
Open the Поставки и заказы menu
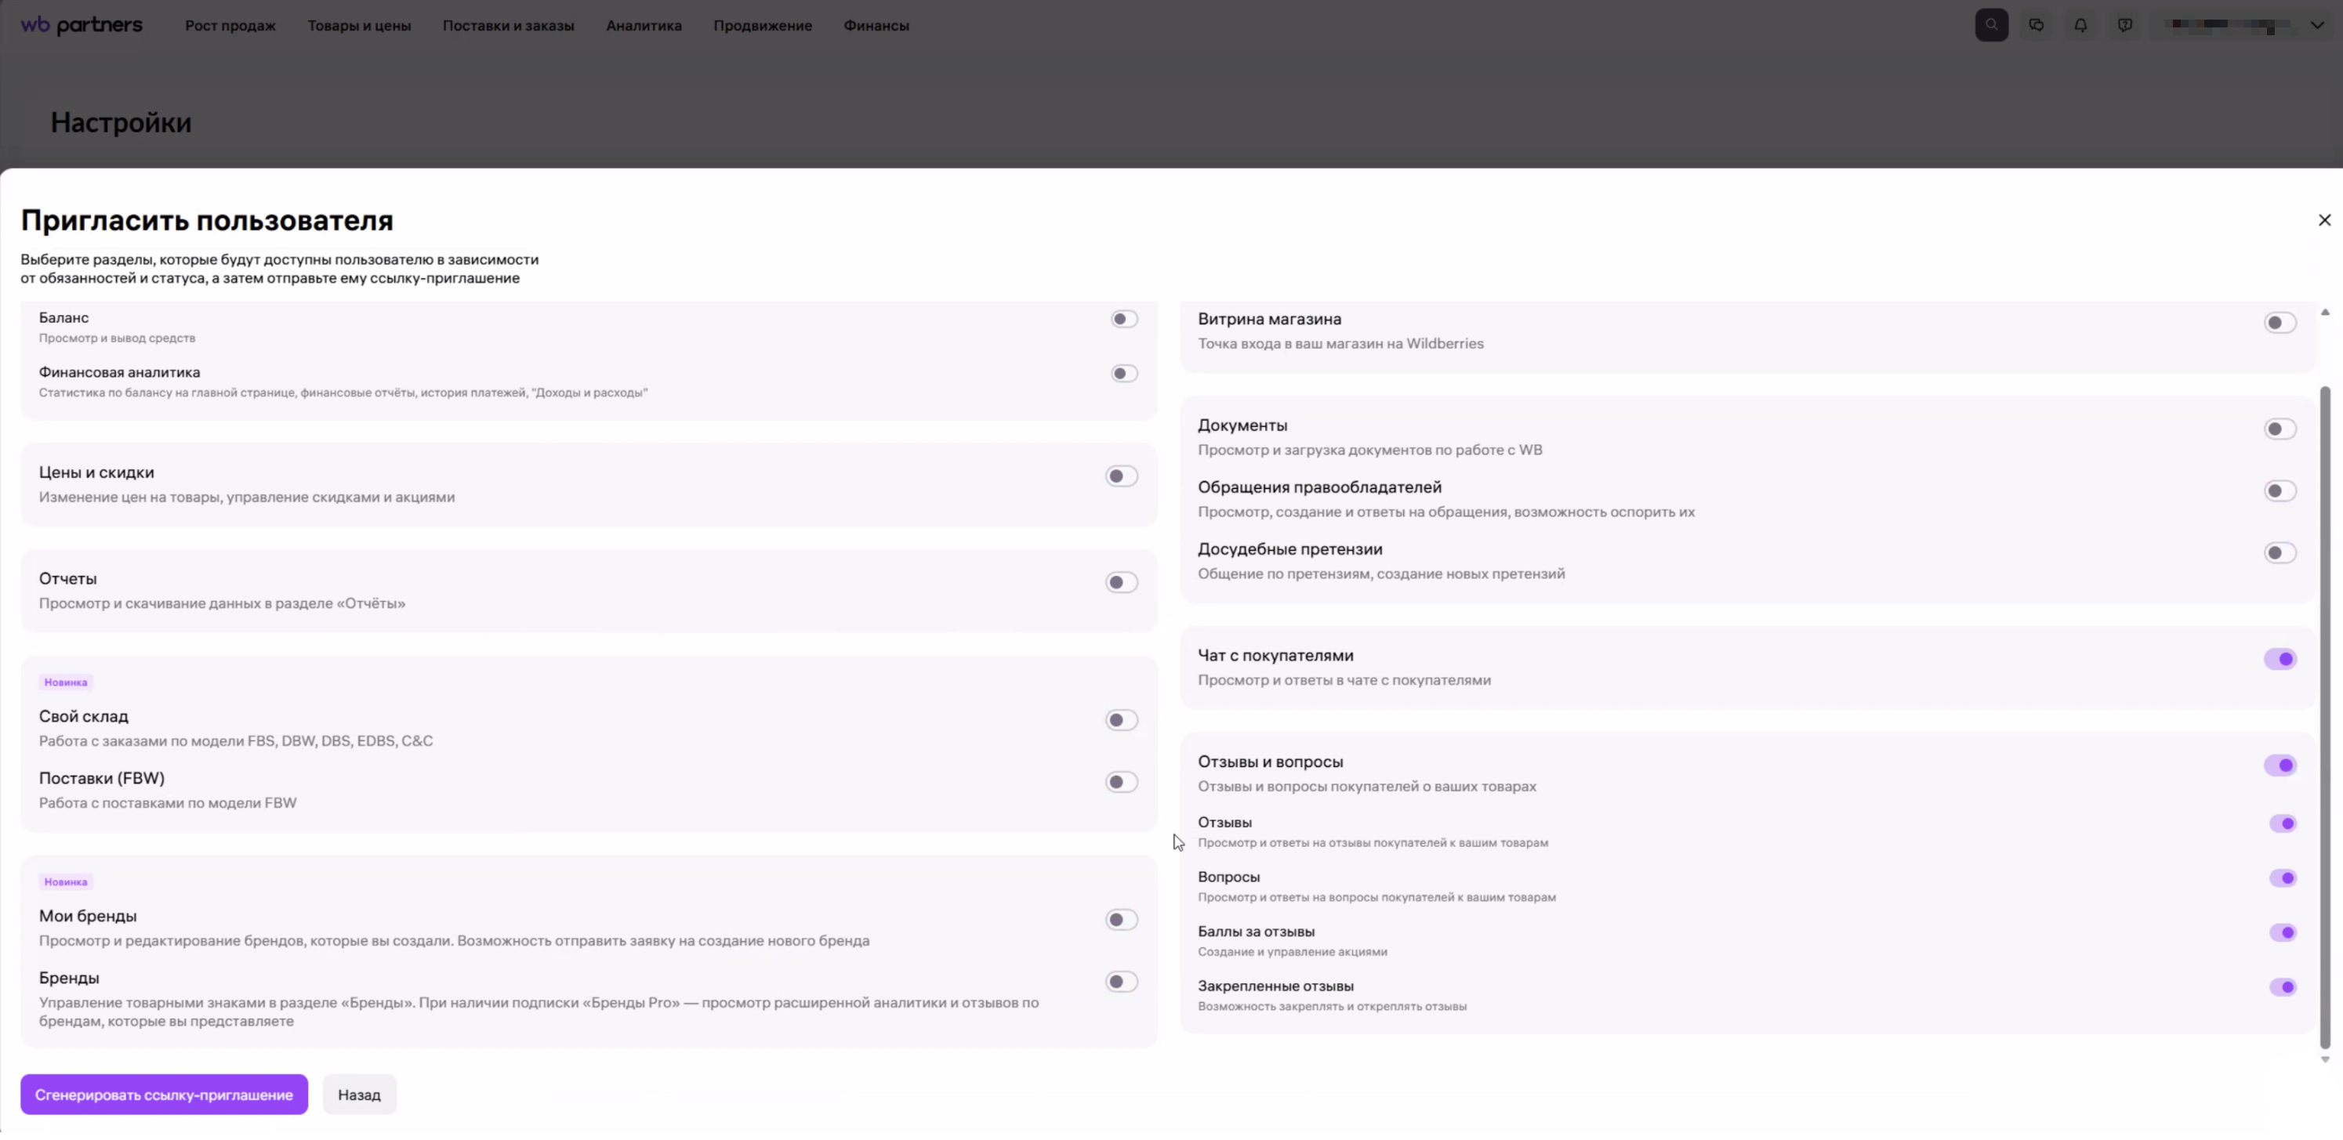point(509,25)
